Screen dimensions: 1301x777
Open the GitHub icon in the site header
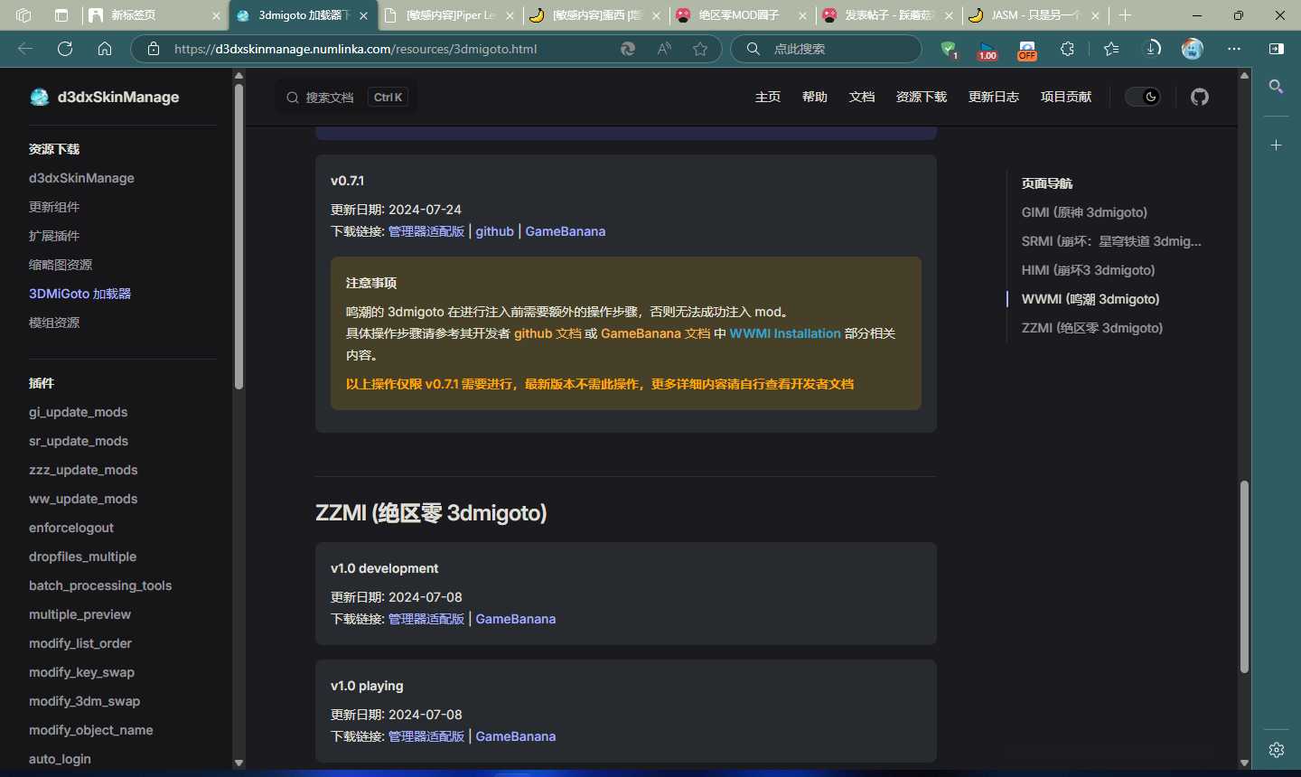coord(1199,97)
